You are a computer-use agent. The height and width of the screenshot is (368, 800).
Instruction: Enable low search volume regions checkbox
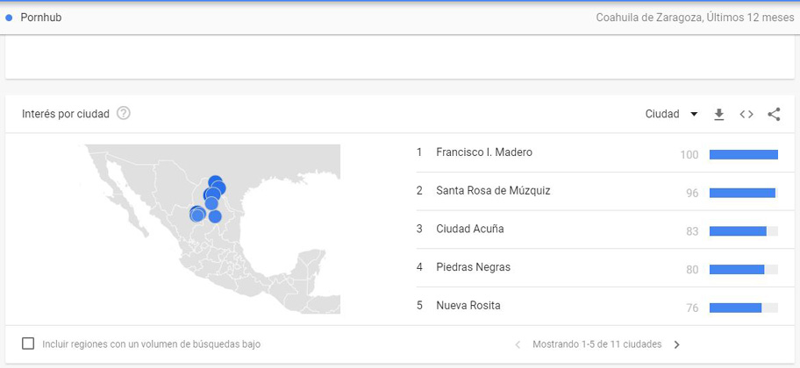click(x=28, y=343)
